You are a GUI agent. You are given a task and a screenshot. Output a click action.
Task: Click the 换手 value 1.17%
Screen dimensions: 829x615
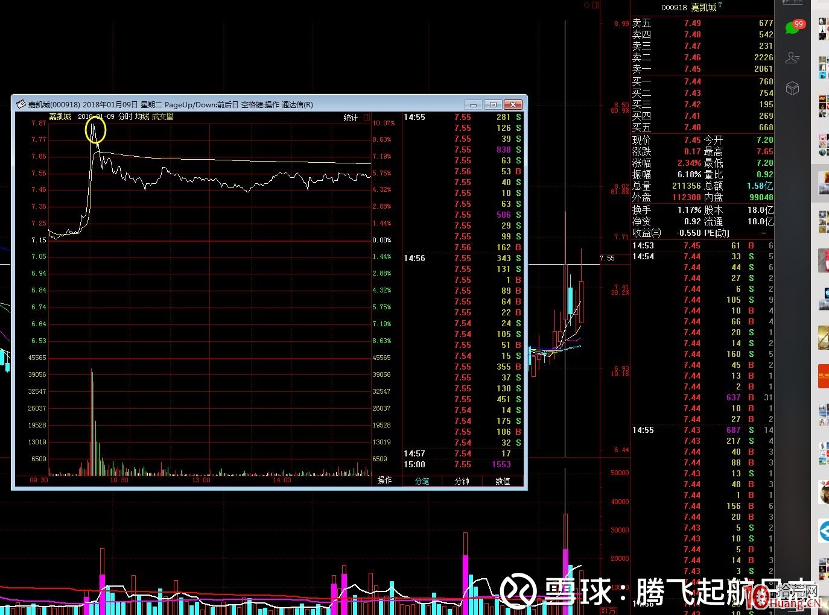click(690, 210)
